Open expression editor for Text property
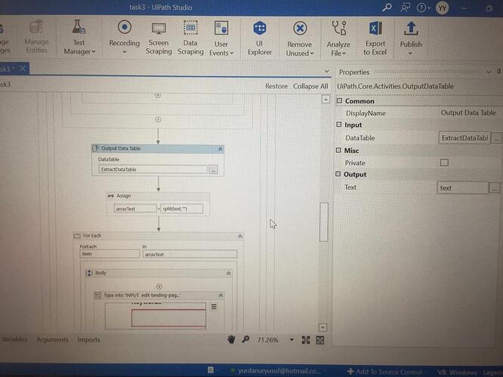The height and width of the screenshot is (377, 503). (x=495, y=188)
